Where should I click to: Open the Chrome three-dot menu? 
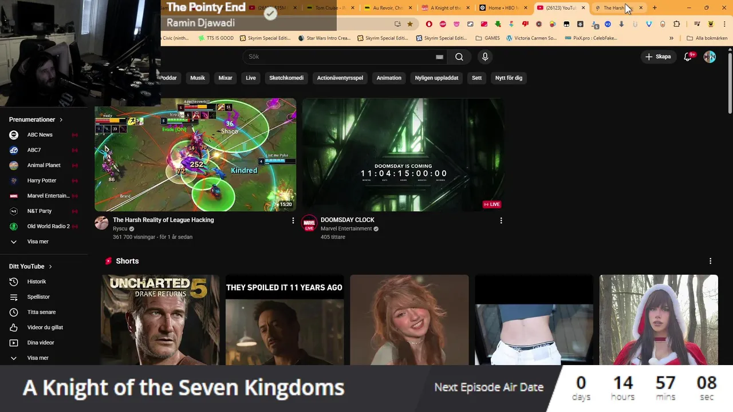tap(724, 24)
